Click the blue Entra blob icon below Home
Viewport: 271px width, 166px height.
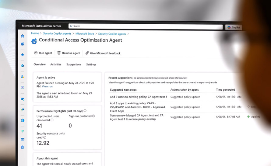[x=23, y=44]
